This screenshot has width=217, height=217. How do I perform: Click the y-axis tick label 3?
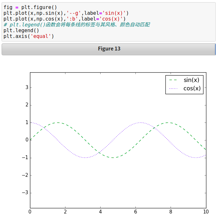(x=27, y=87)
